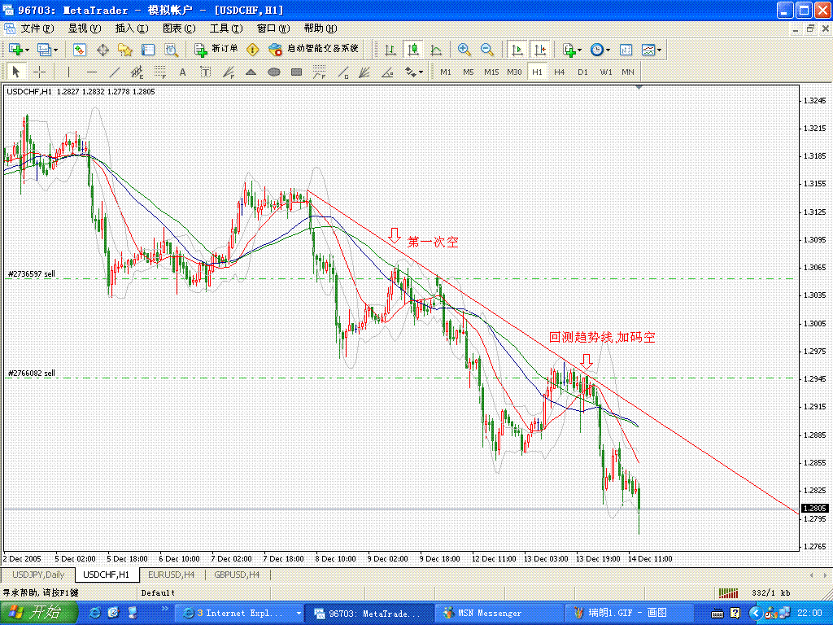This screenshot has height=625, width=833.
Task: Open MSN Messenger from the taskbar
Action: pos(499,614)
